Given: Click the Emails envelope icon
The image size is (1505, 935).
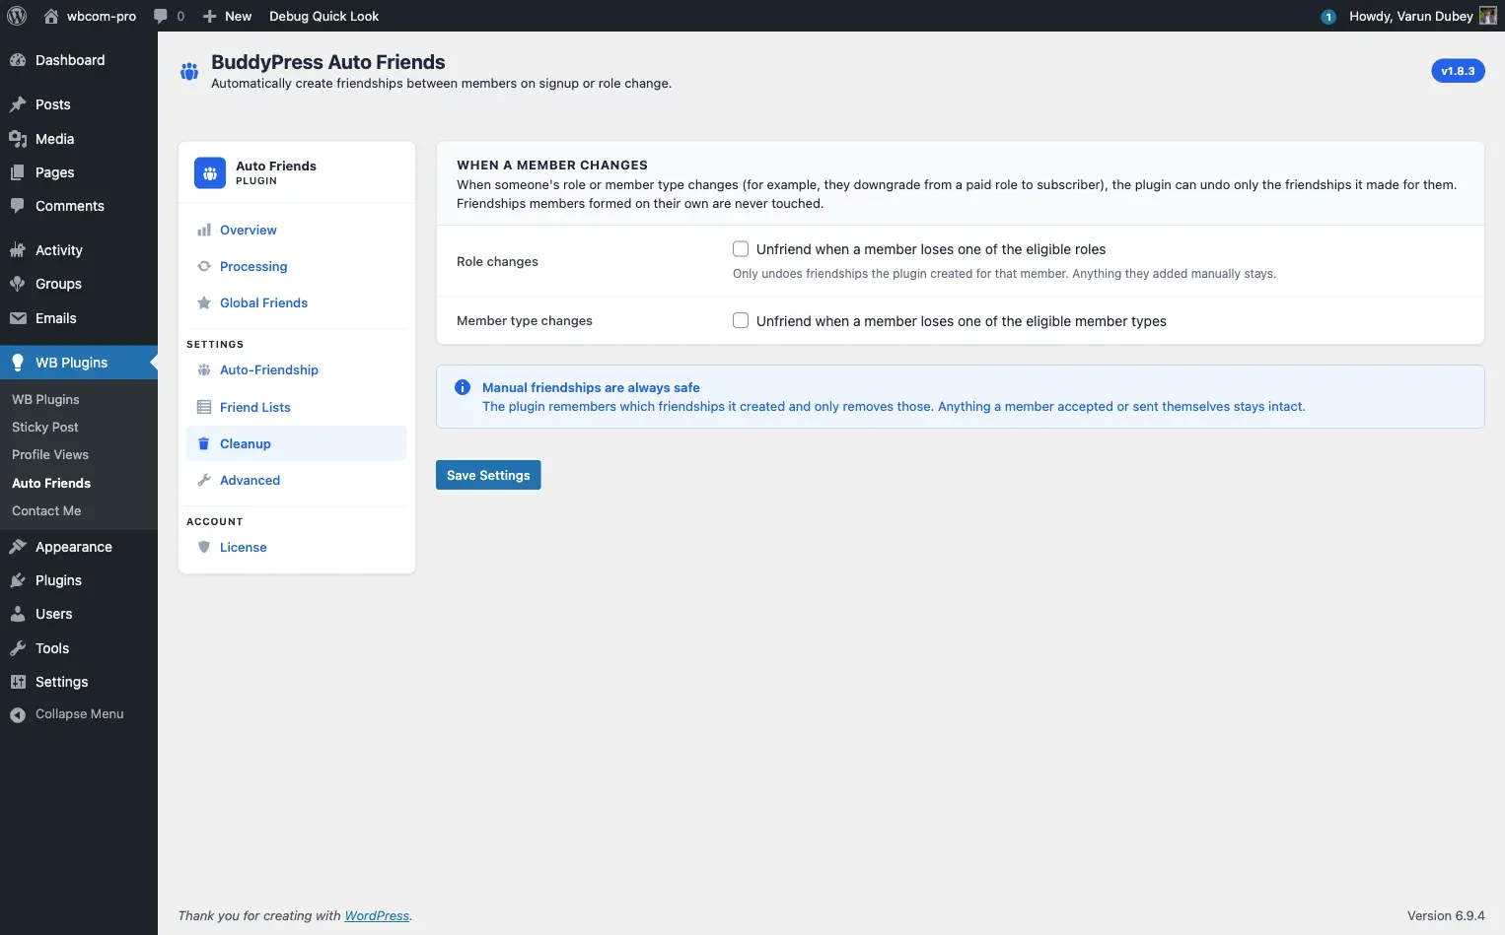Looking at the screenshot, I should tap(18, 318).
